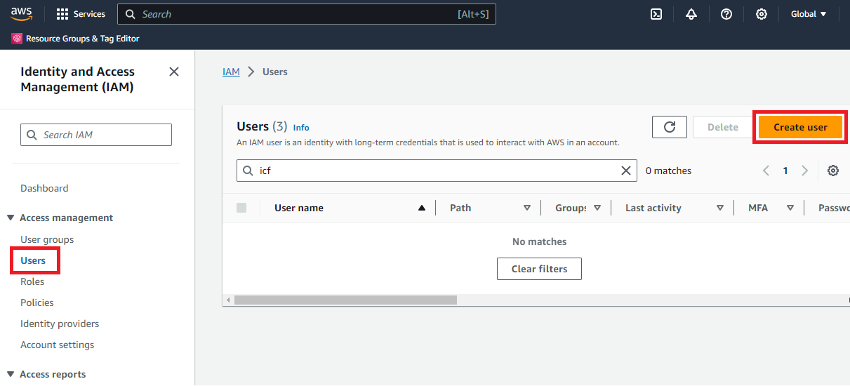This screenshot has width=850, height=386.
Task: Click Resource Groups & Tag Editor icon
Action: [17, 39]
